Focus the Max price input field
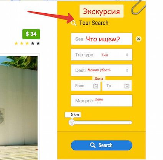The height and width of the screenshot is (160, 163). click(102, 100)
